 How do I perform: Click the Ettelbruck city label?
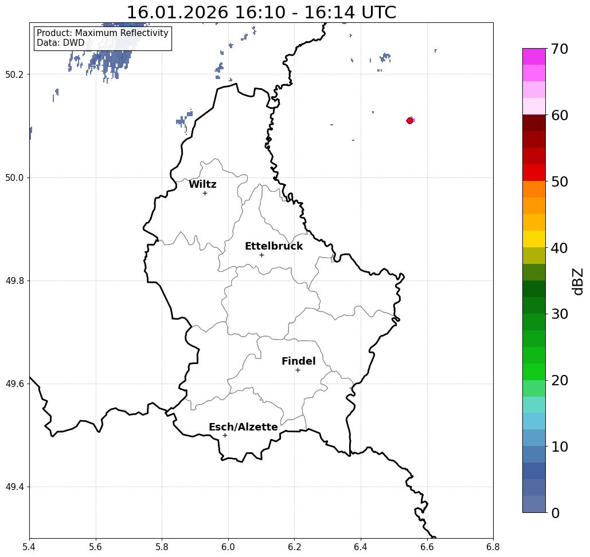pyautogui.click(x=273, y=246)
